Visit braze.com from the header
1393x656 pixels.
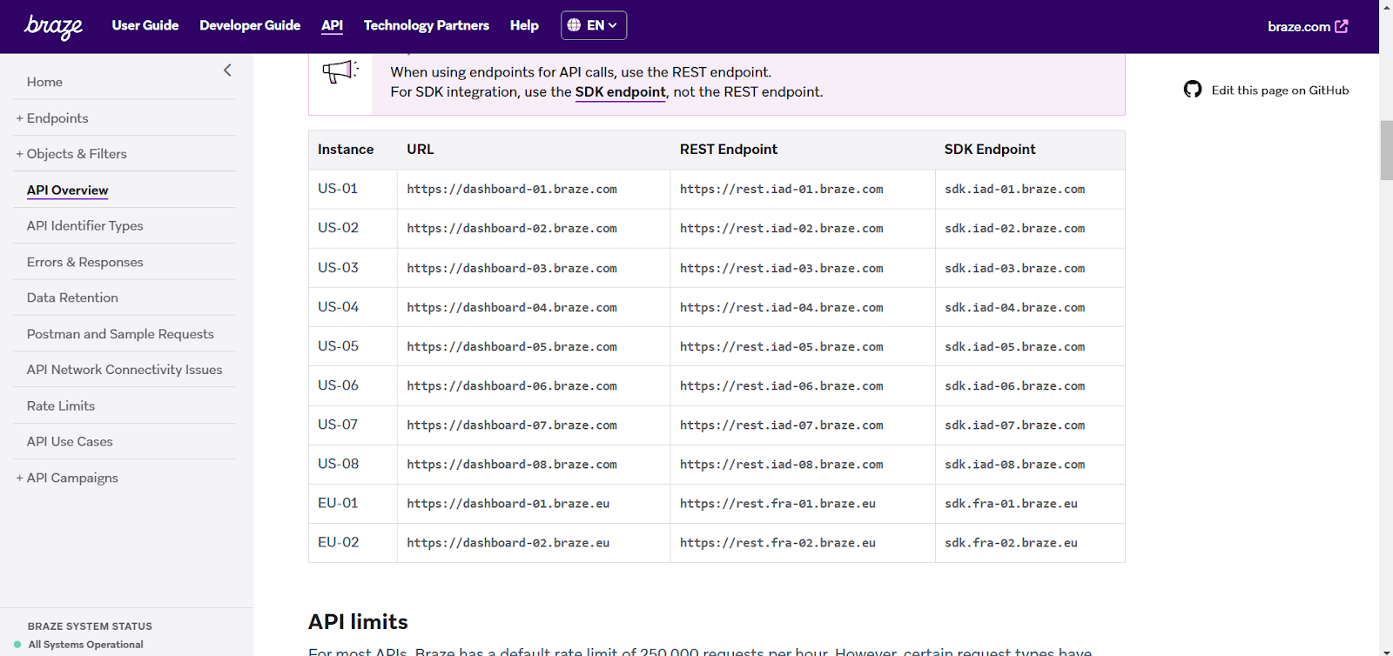click(1299, 26)
